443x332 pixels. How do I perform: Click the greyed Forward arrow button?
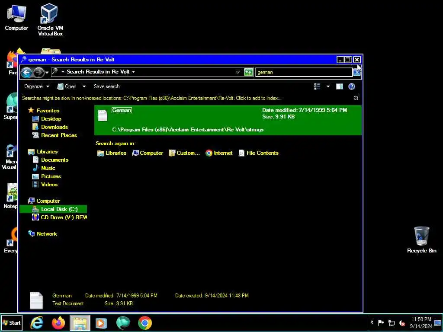[39, 73]
